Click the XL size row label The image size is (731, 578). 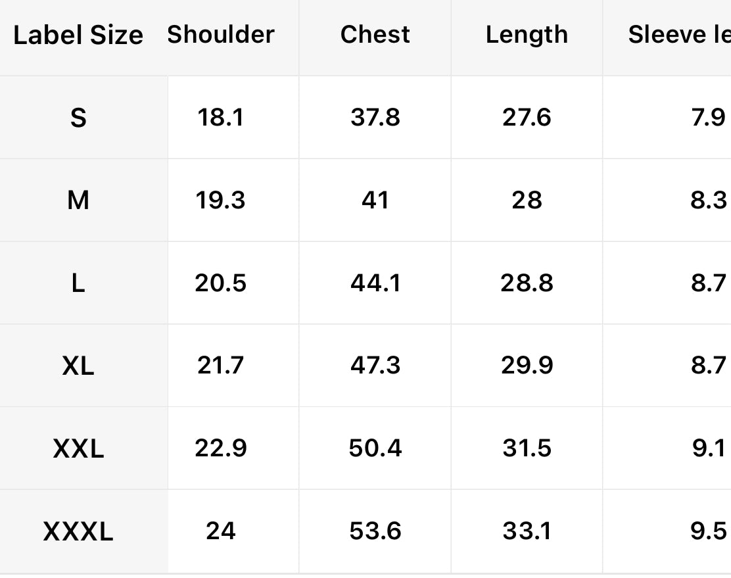(x=78, y=366)
